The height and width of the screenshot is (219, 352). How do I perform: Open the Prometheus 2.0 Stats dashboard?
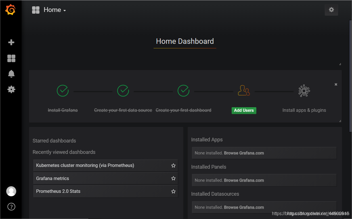[106, 191]
